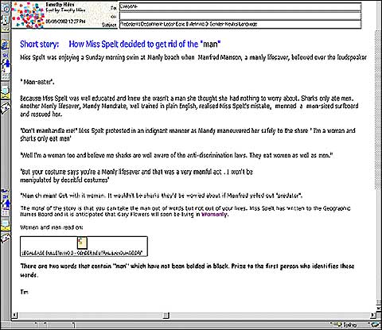The width and height of the screenshot is (382, 330).
Task: Click into the Subject field
Action: [240, 24]
